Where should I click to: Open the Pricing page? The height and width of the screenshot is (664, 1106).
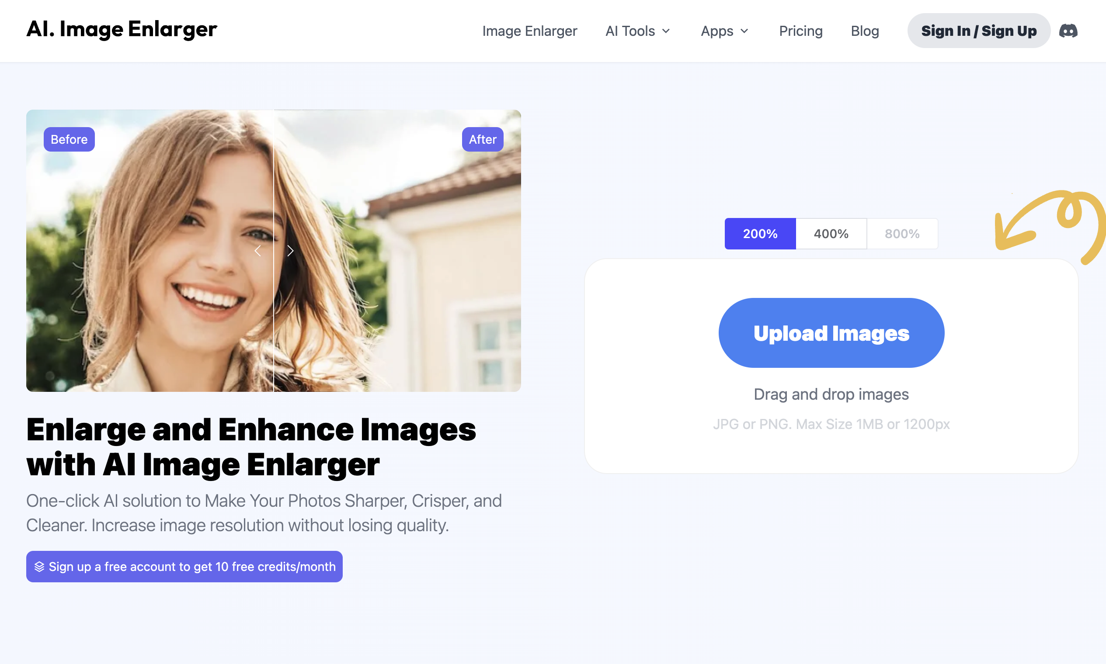(x=800, y=31)
